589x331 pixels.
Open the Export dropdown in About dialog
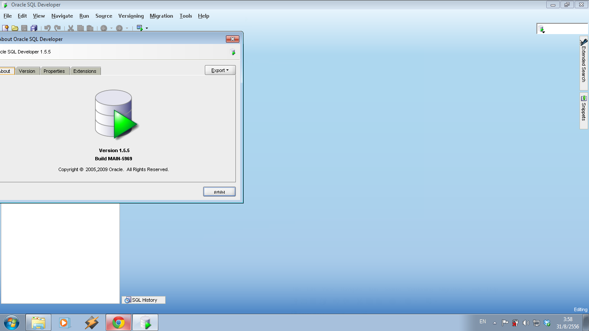pyautogui.click(x=220, y=70)
